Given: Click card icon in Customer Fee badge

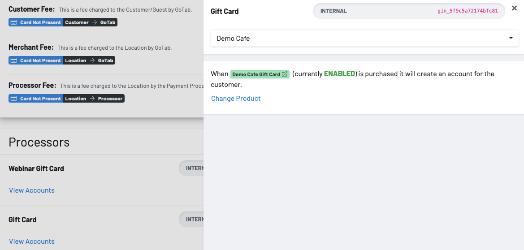Looking at the screenshot, I should click(x=13, y=22).
